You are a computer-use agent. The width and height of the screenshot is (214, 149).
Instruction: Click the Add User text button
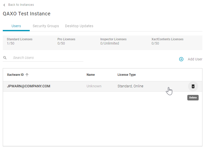coord(195,59)
